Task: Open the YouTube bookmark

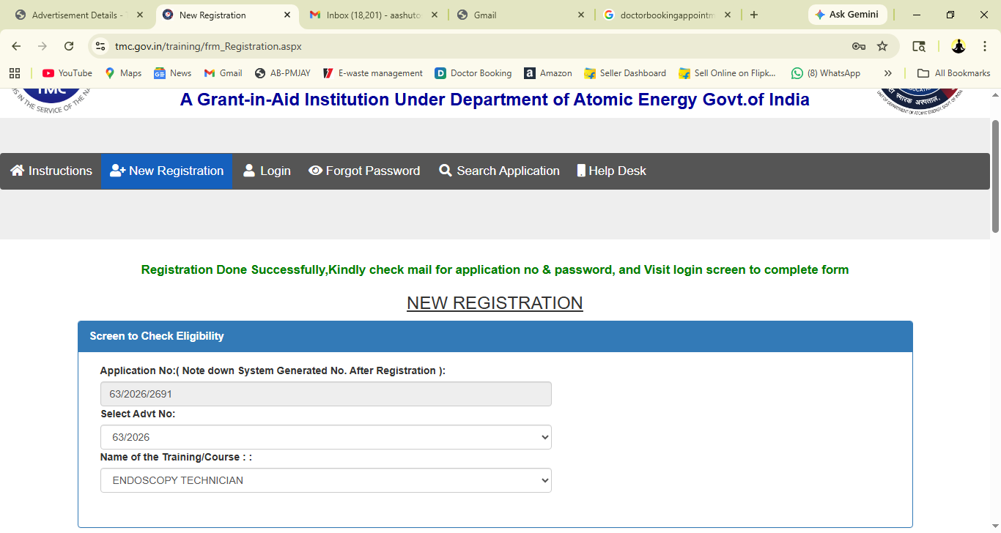Action: coord(67,73)
